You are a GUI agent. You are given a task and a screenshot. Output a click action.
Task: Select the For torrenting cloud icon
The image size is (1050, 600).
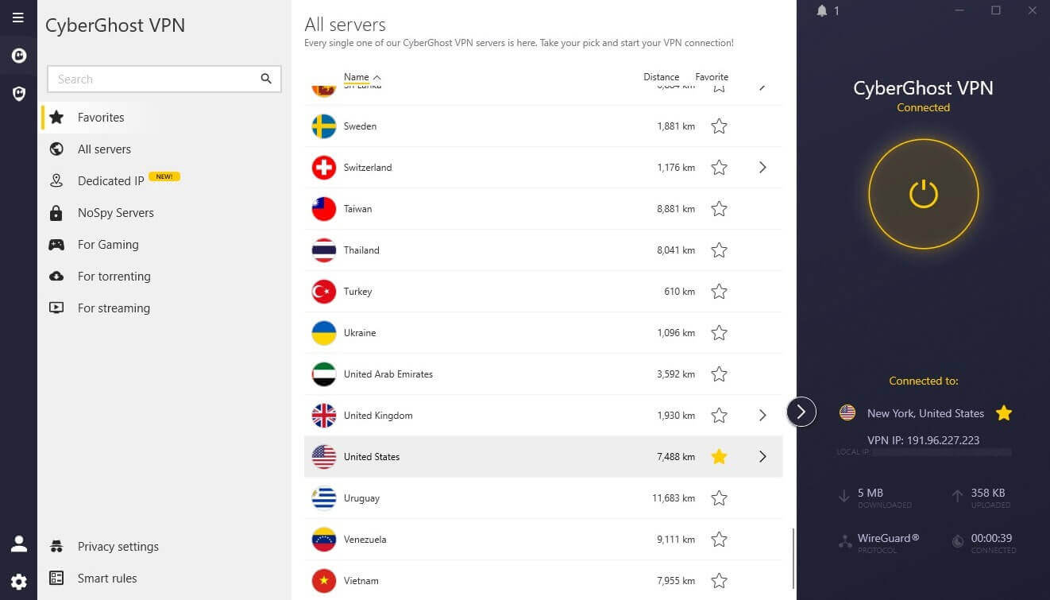pos(56,276)
